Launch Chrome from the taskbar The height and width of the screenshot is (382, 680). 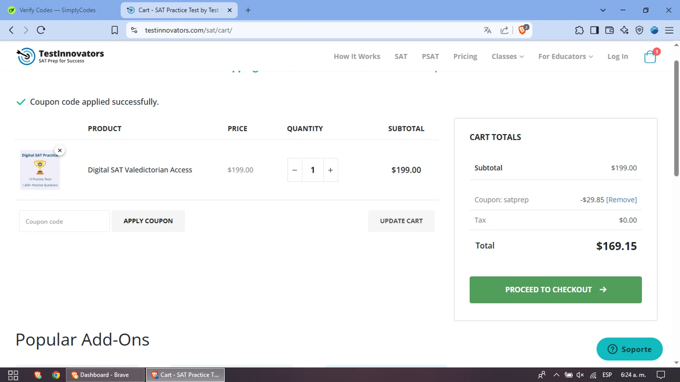[x=56, y=375]
